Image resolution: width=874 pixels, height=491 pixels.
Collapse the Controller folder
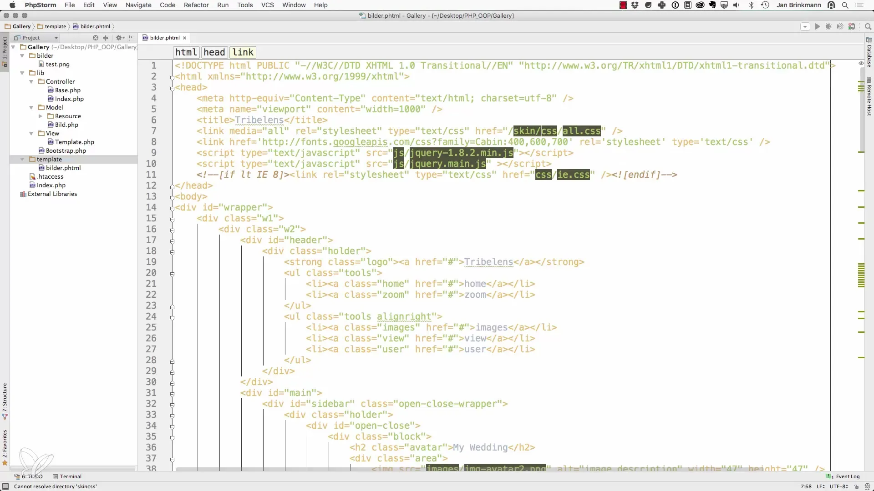point(31,81)
